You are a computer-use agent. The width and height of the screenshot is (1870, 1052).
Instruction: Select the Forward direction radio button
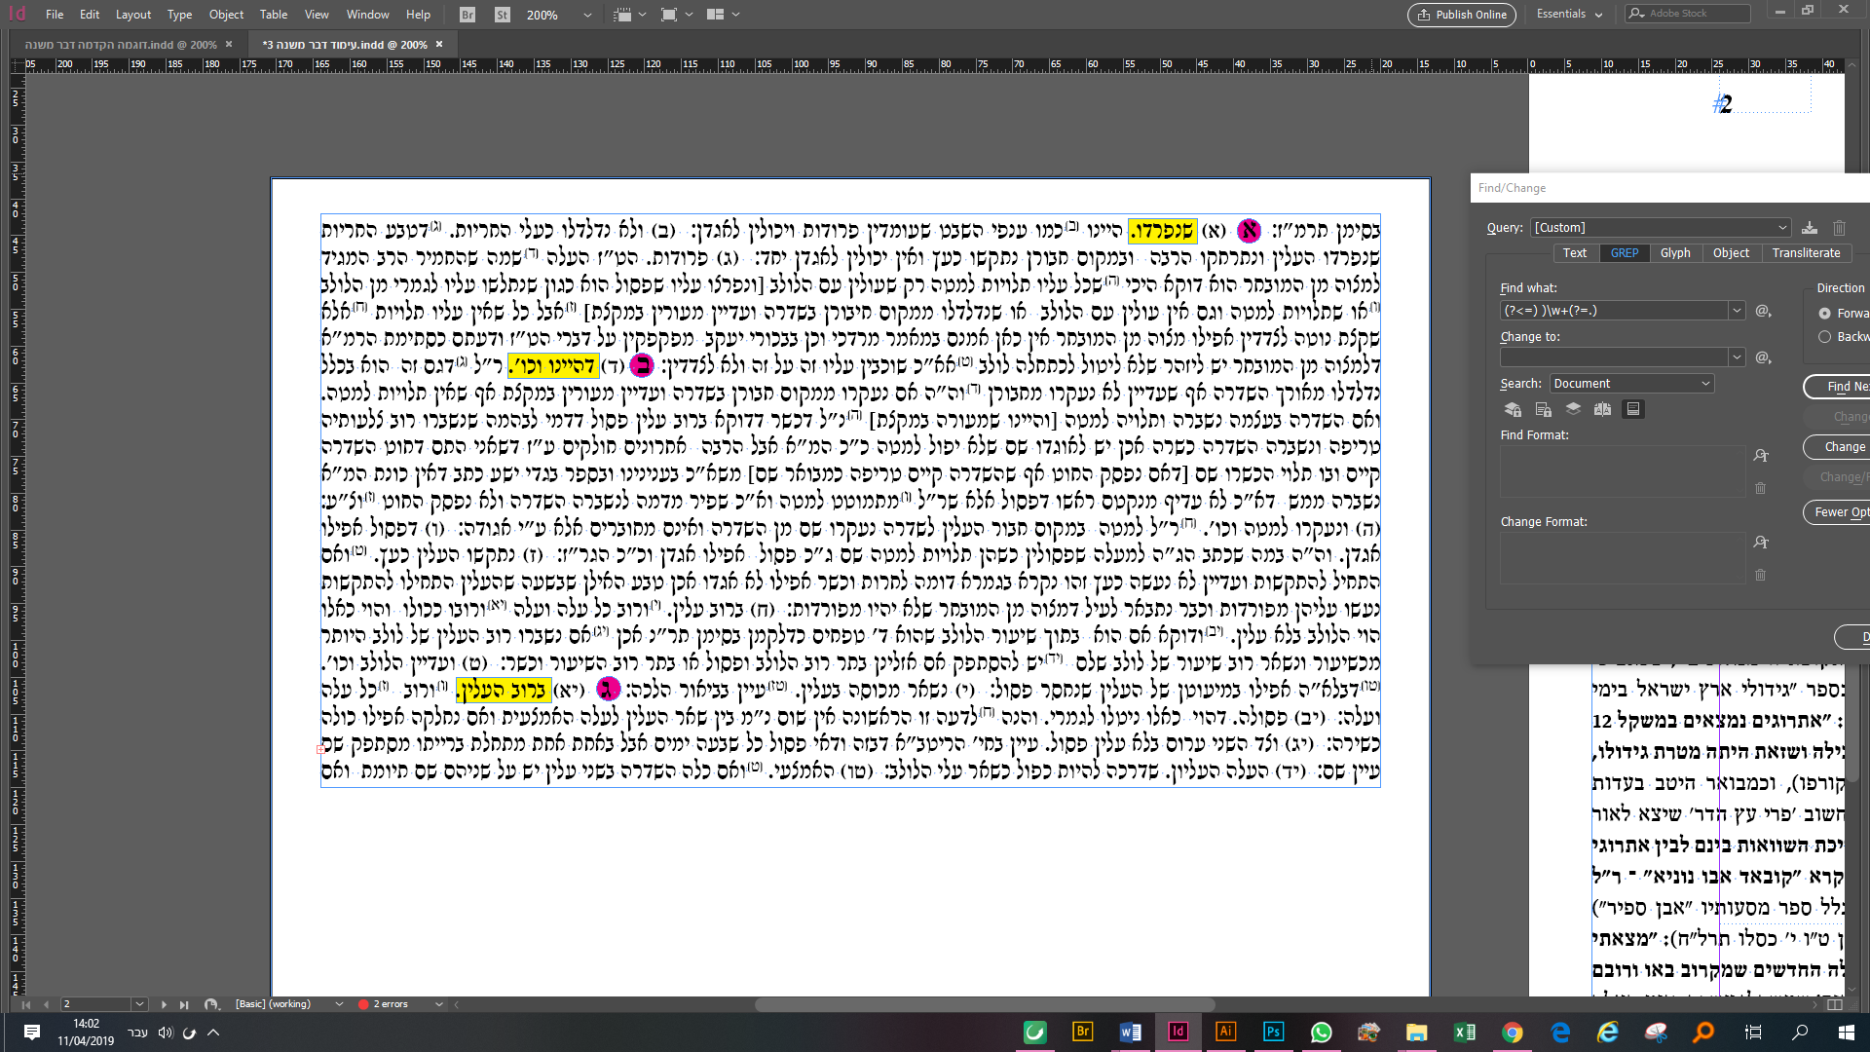[1824, 314]
